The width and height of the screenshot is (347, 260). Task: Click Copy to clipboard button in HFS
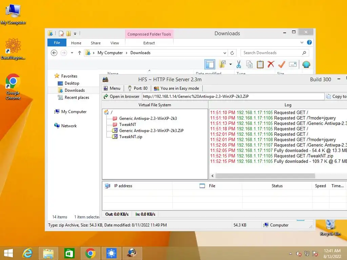coord(336,96)
